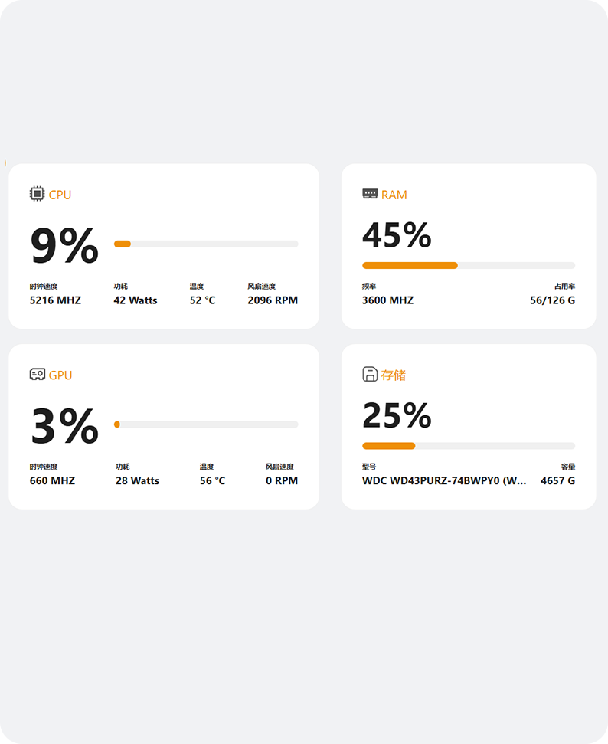Click the 4657 G storage capacity value
The width and height of the screenshot is (608, 744).
(557, 480)
